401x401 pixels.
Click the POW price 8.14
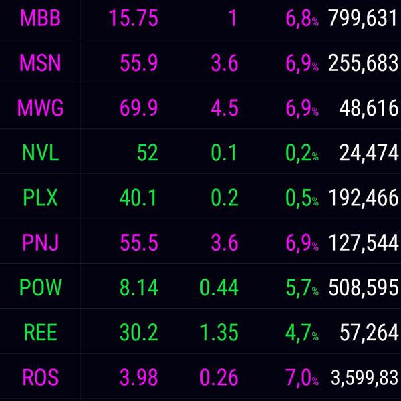pos(139,287)
